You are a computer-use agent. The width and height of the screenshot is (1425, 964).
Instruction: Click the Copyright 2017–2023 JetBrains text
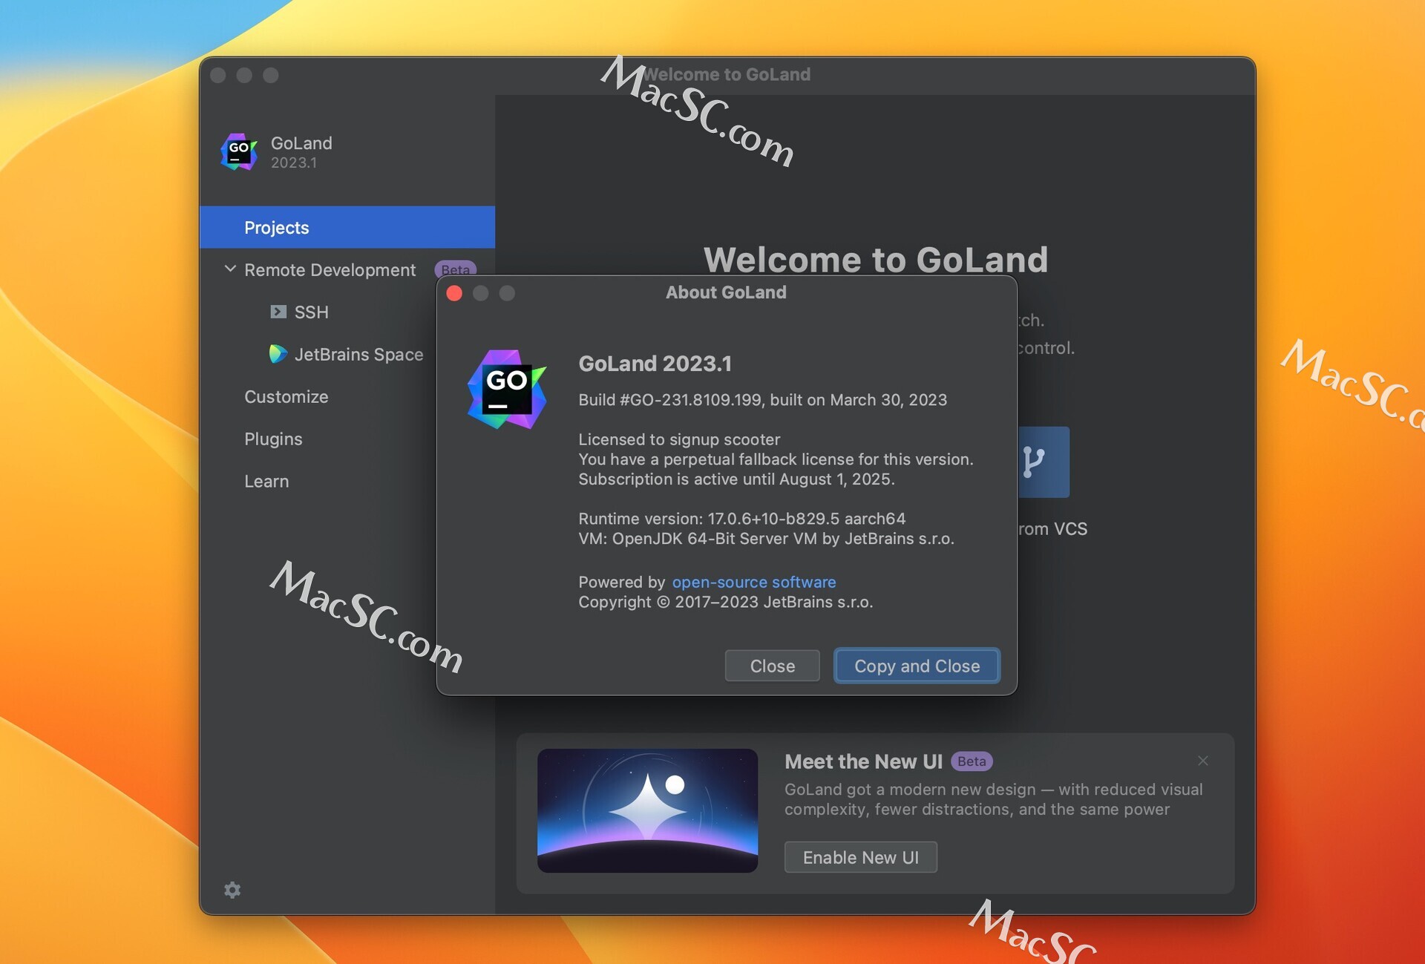click(x=725, y=602)
